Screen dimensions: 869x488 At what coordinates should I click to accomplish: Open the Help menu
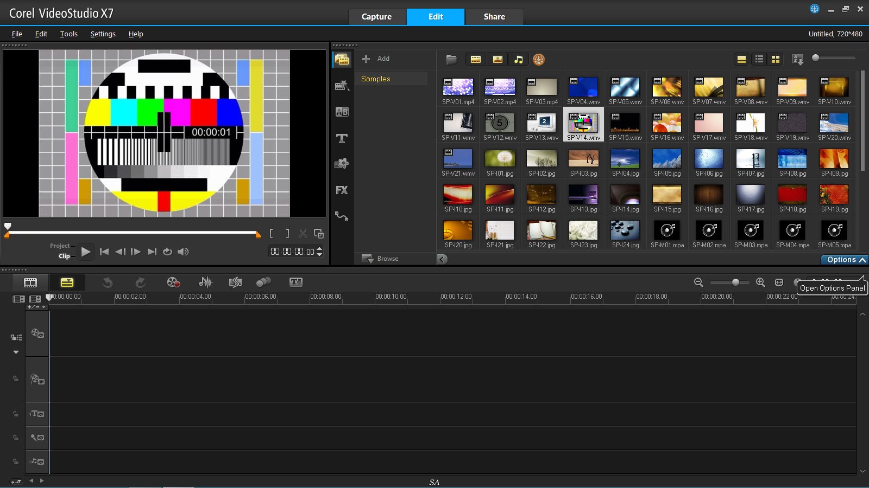(136, 34)
